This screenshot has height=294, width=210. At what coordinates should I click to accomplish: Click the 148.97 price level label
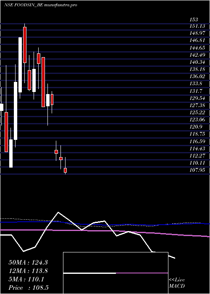(x=197, y=33)
